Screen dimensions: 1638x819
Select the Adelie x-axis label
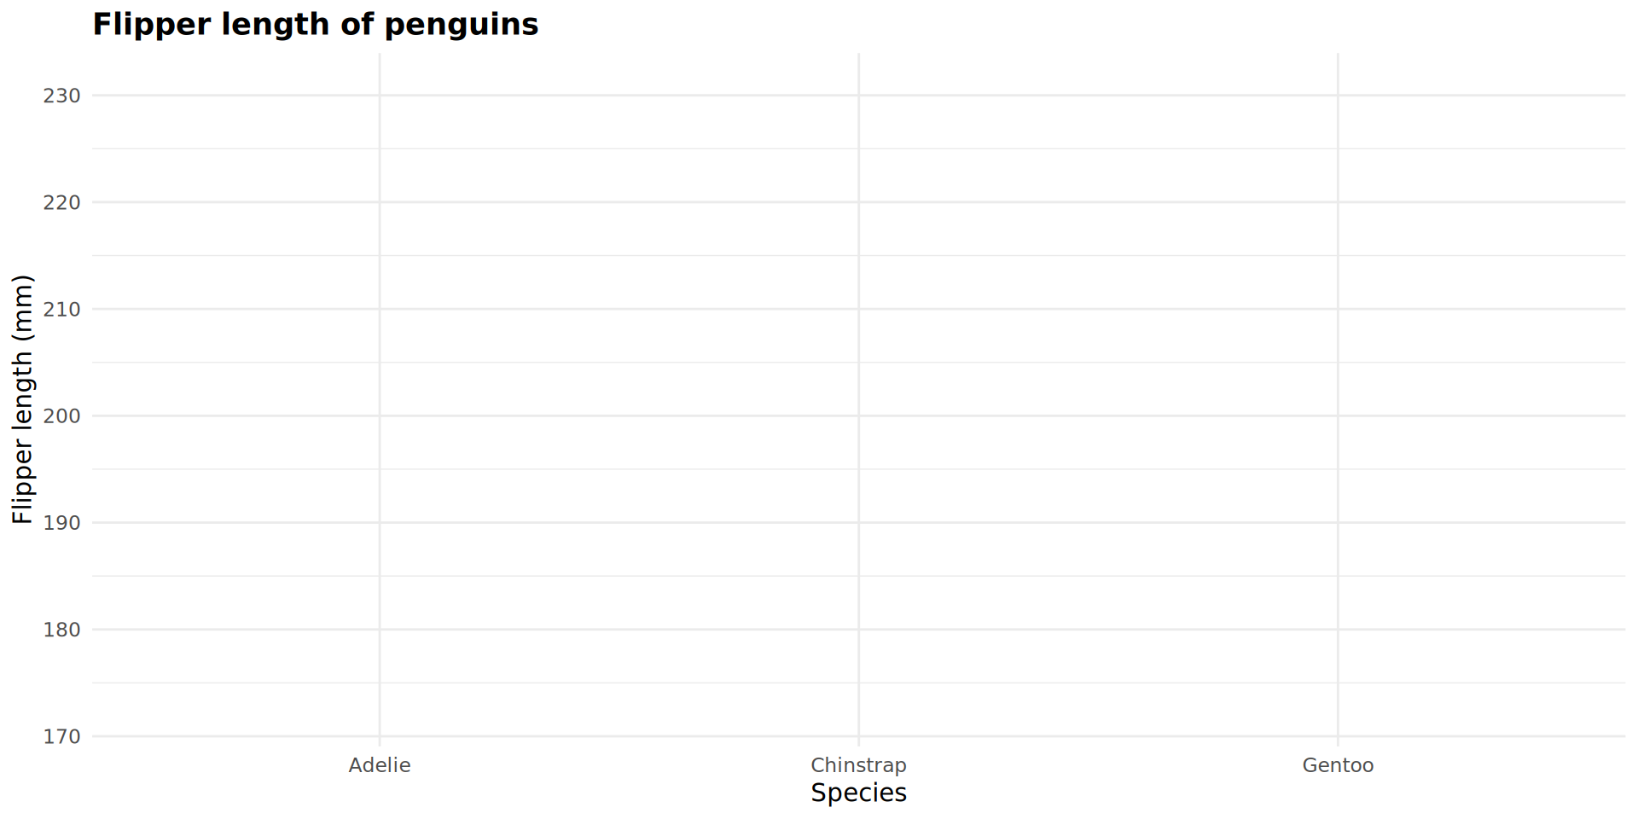(380, 765)
